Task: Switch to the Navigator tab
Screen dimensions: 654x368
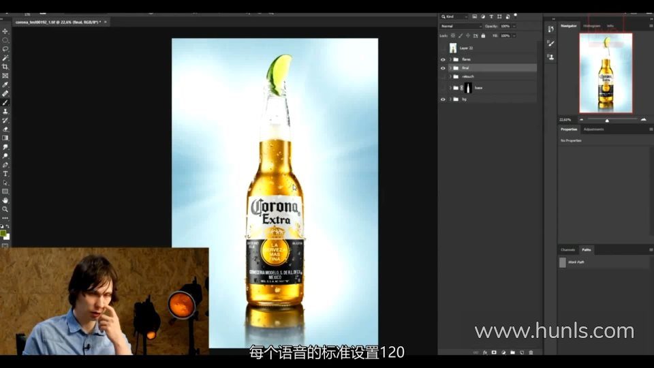Action: pyautogui.click(x=568, y=26)
